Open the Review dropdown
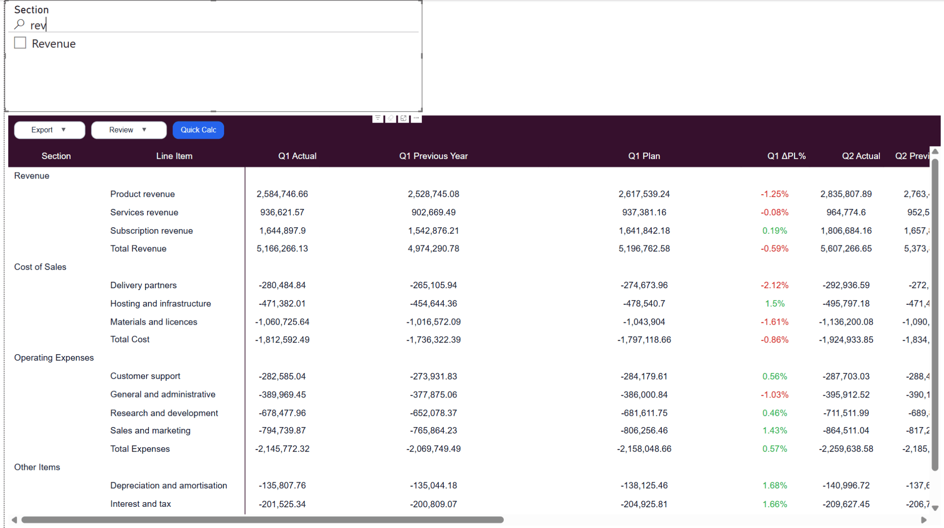Viewport: 944px width, 528px height. click(x=129, y=130)
